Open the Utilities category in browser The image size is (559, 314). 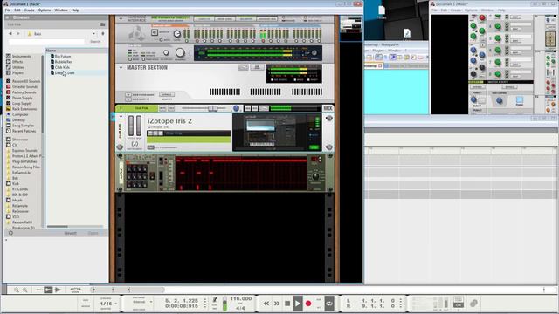click(x=18, y=67)
